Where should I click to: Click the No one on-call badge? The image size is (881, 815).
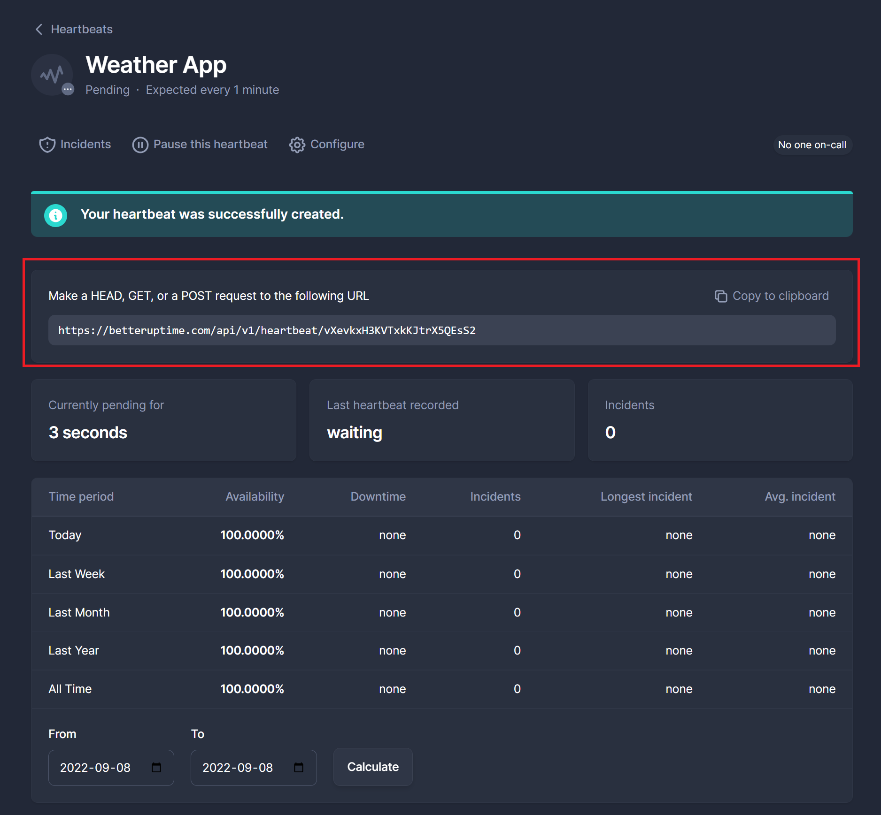coord(812,145)
